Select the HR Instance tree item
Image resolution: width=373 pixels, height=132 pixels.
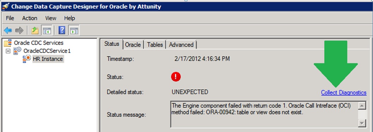pyautogui.click(x=48, y=59)
